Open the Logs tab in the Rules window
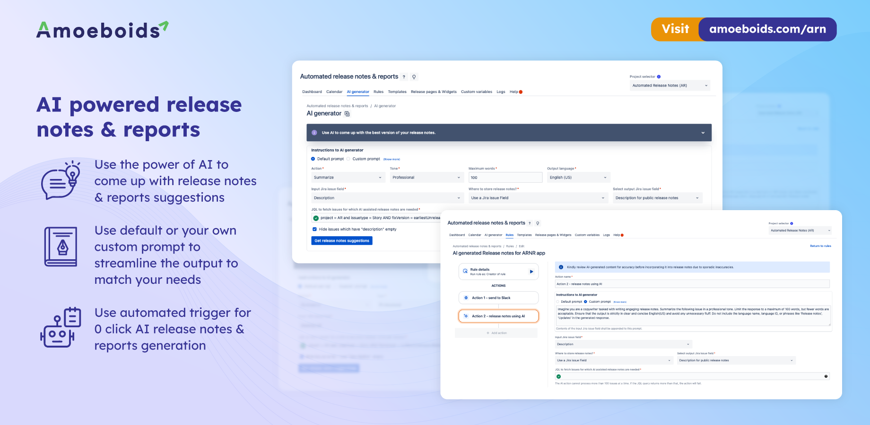 click(607, 235)
